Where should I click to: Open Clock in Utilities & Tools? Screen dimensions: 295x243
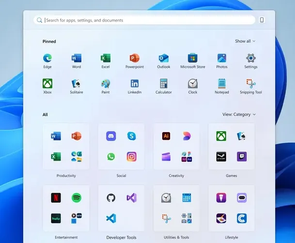(166, 197)
